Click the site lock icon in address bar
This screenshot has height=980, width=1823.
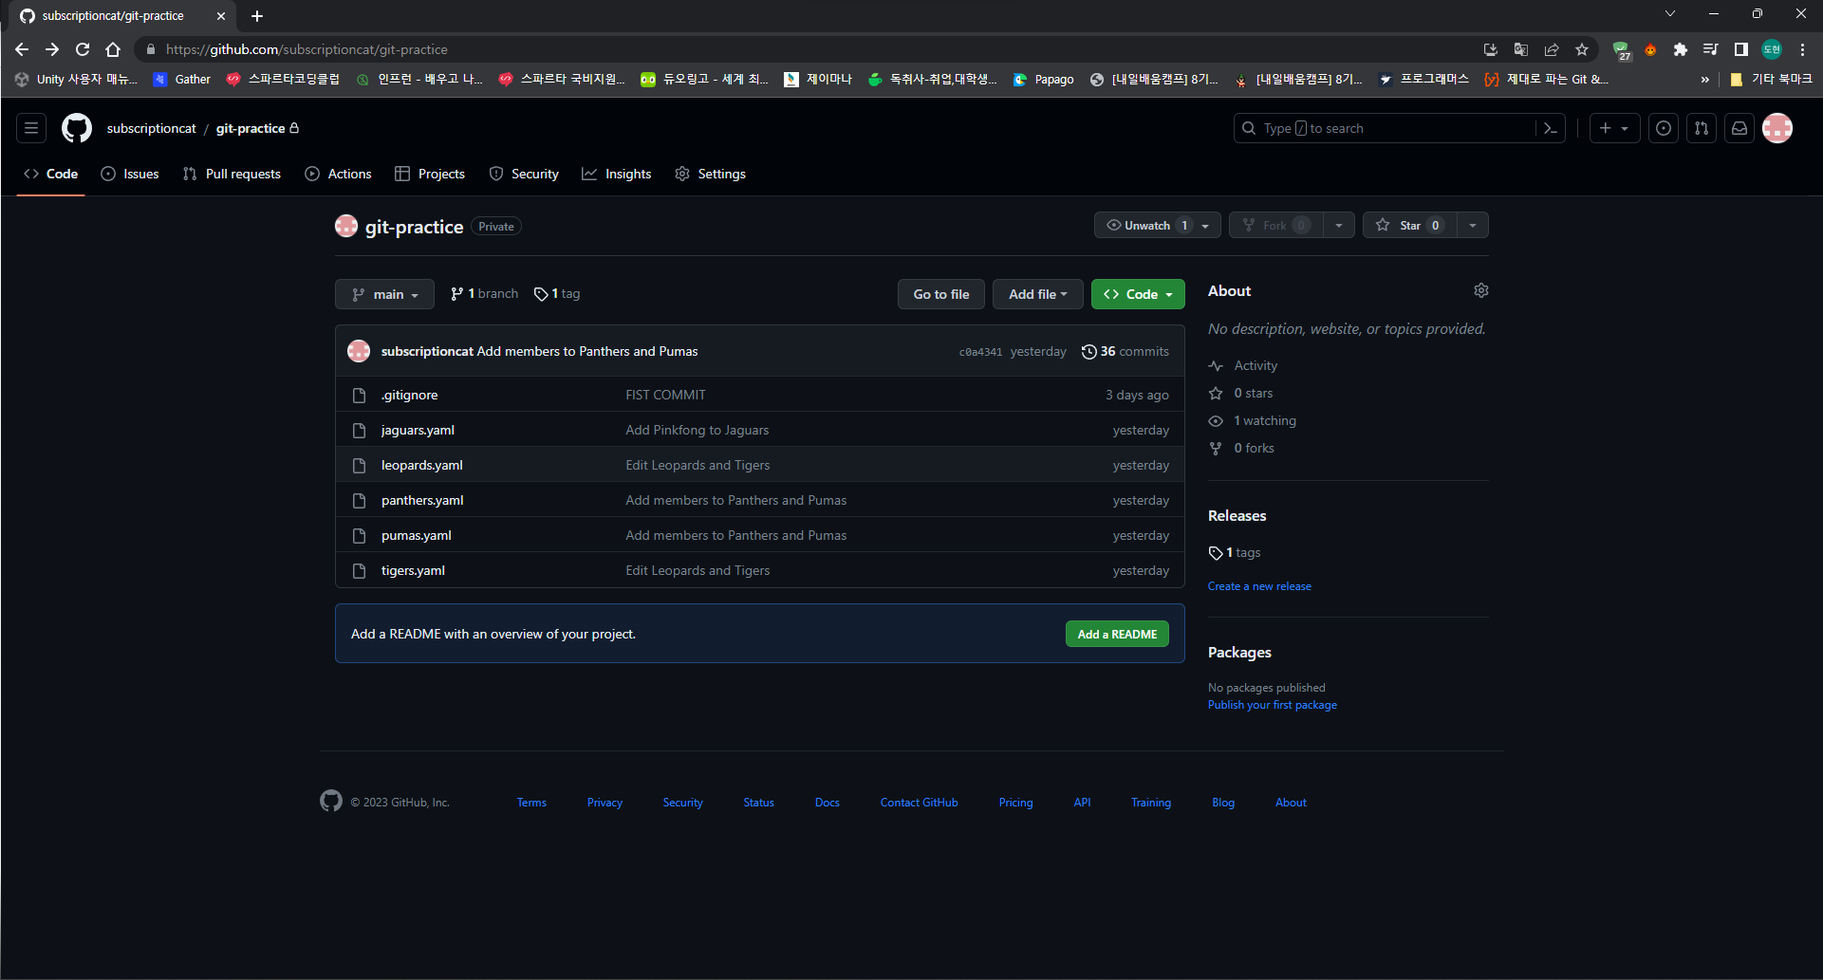pyautogui.click(x=150, y=49)
